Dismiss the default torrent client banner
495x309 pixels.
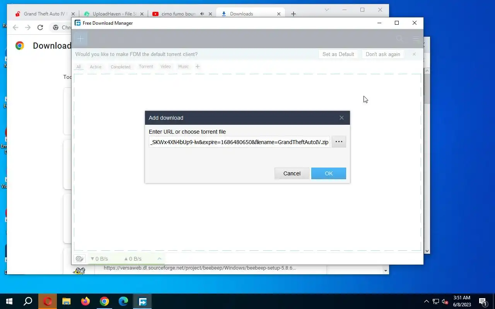[414, 54]
